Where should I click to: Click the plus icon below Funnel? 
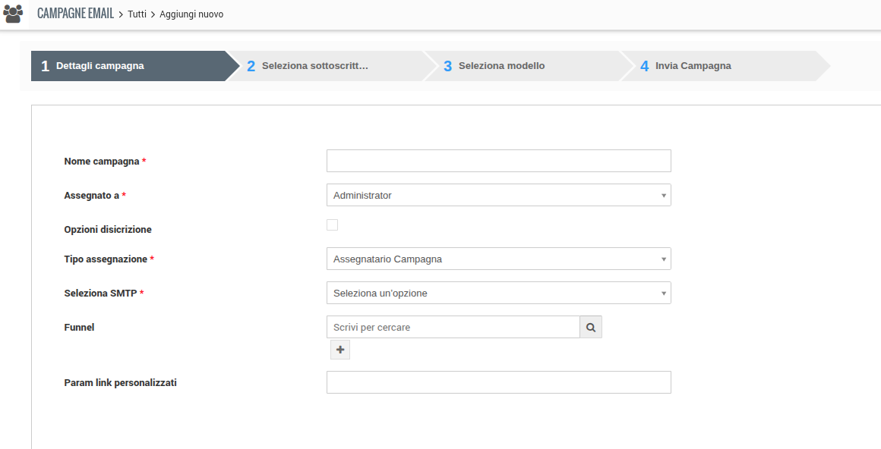(x=340, y=350)
